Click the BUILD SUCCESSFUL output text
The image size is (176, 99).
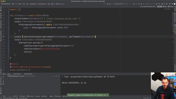tap(74, 83)
